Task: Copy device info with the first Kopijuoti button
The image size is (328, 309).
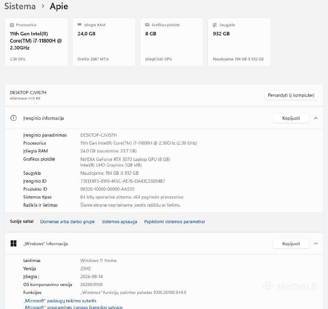Action: click(x=291, y=118)
